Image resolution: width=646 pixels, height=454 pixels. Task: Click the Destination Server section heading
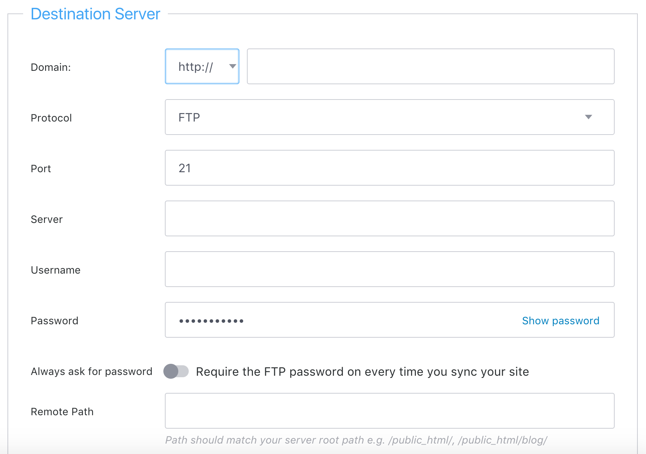95,14
